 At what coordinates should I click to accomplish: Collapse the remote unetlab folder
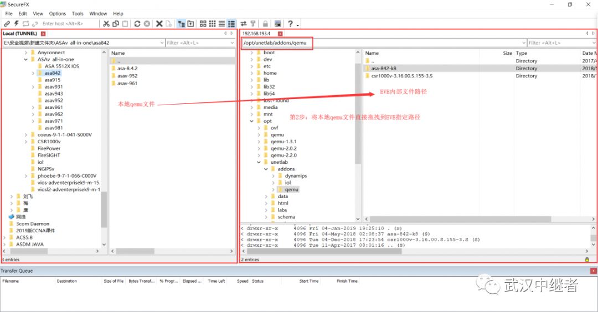259,162
